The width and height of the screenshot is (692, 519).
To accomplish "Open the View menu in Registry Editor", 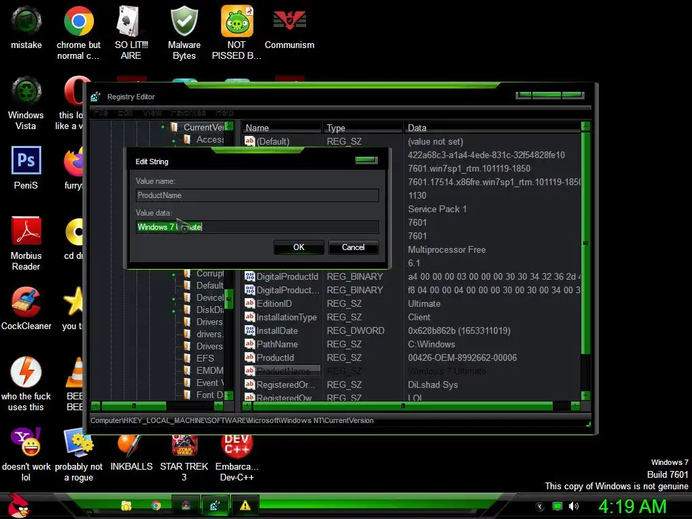I will tap(152, 113).
